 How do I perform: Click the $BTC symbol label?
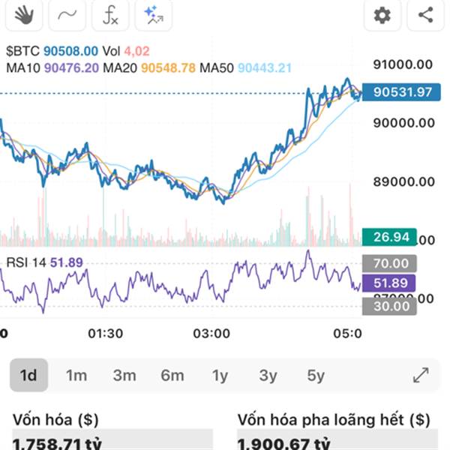click(x=22, y=51)
